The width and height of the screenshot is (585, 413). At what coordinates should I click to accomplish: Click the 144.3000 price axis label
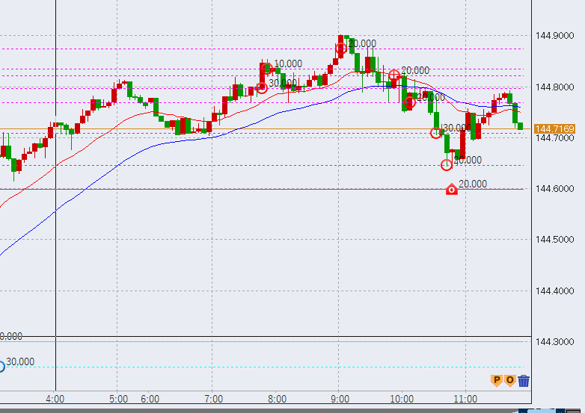pos(554,341)
